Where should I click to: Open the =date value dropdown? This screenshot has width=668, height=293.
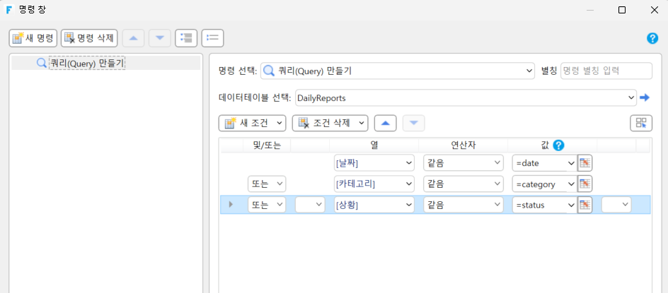click(544, 163)
